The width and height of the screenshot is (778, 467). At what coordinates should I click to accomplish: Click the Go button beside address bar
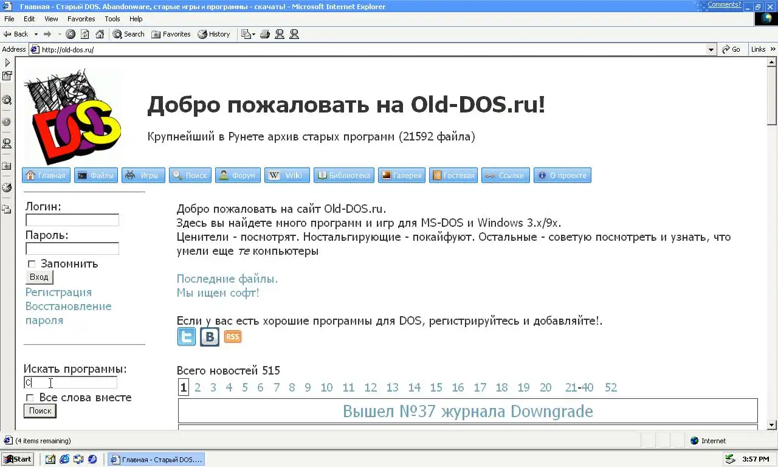pyautogui.click(x=732, y=49)
